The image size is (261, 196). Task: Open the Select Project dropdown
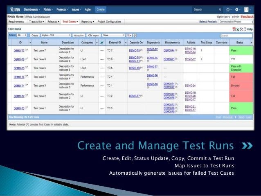point(236,22)
